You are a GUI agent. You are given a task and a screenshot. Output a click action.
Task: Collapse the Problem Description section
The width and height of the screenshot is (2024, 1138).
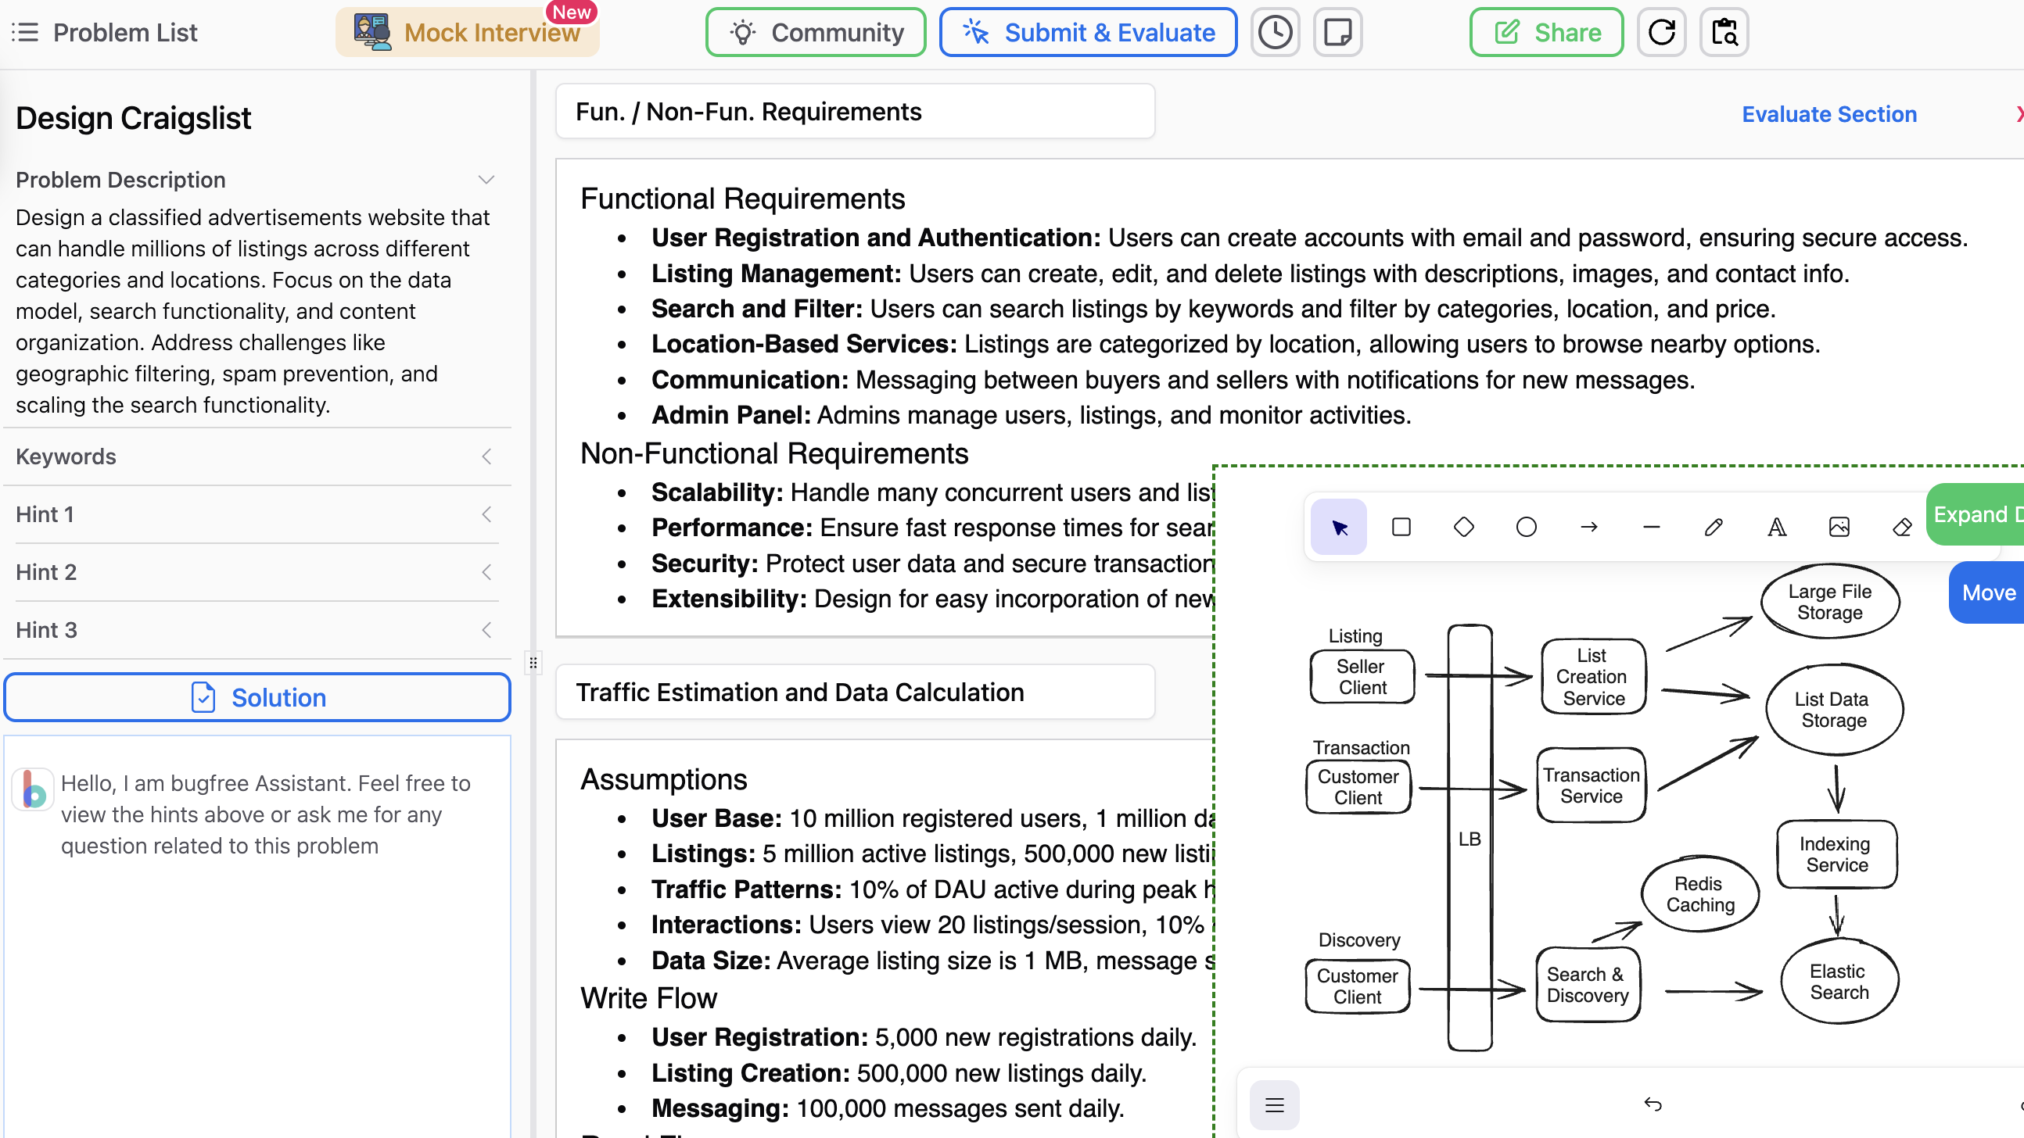[x=486, y=180]
